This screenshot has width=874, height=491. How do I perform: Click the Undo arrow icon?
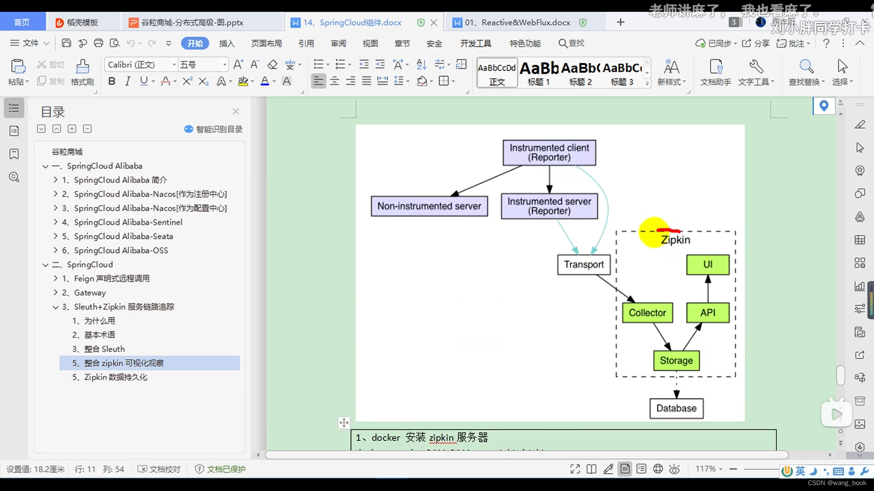point(131,43)
